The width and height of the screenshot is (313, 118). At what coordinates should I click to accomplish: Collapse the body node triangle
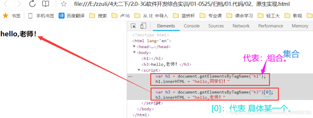pos(134,52)
